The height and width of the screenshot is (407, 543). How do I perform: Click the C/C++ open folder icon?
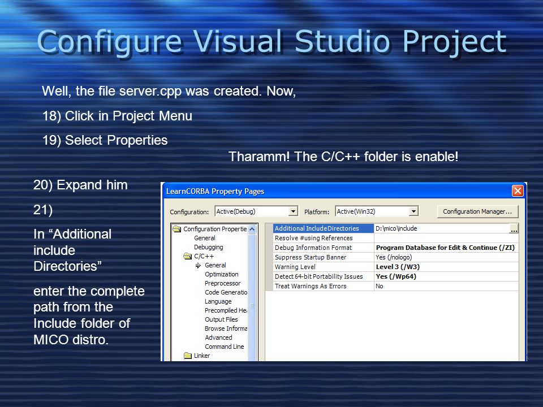(188, 256)
